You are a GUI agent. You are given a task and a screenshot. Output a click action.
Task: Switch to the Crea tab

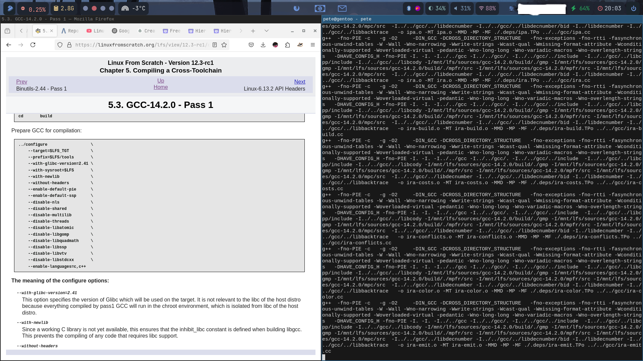(x=146, y=31)
